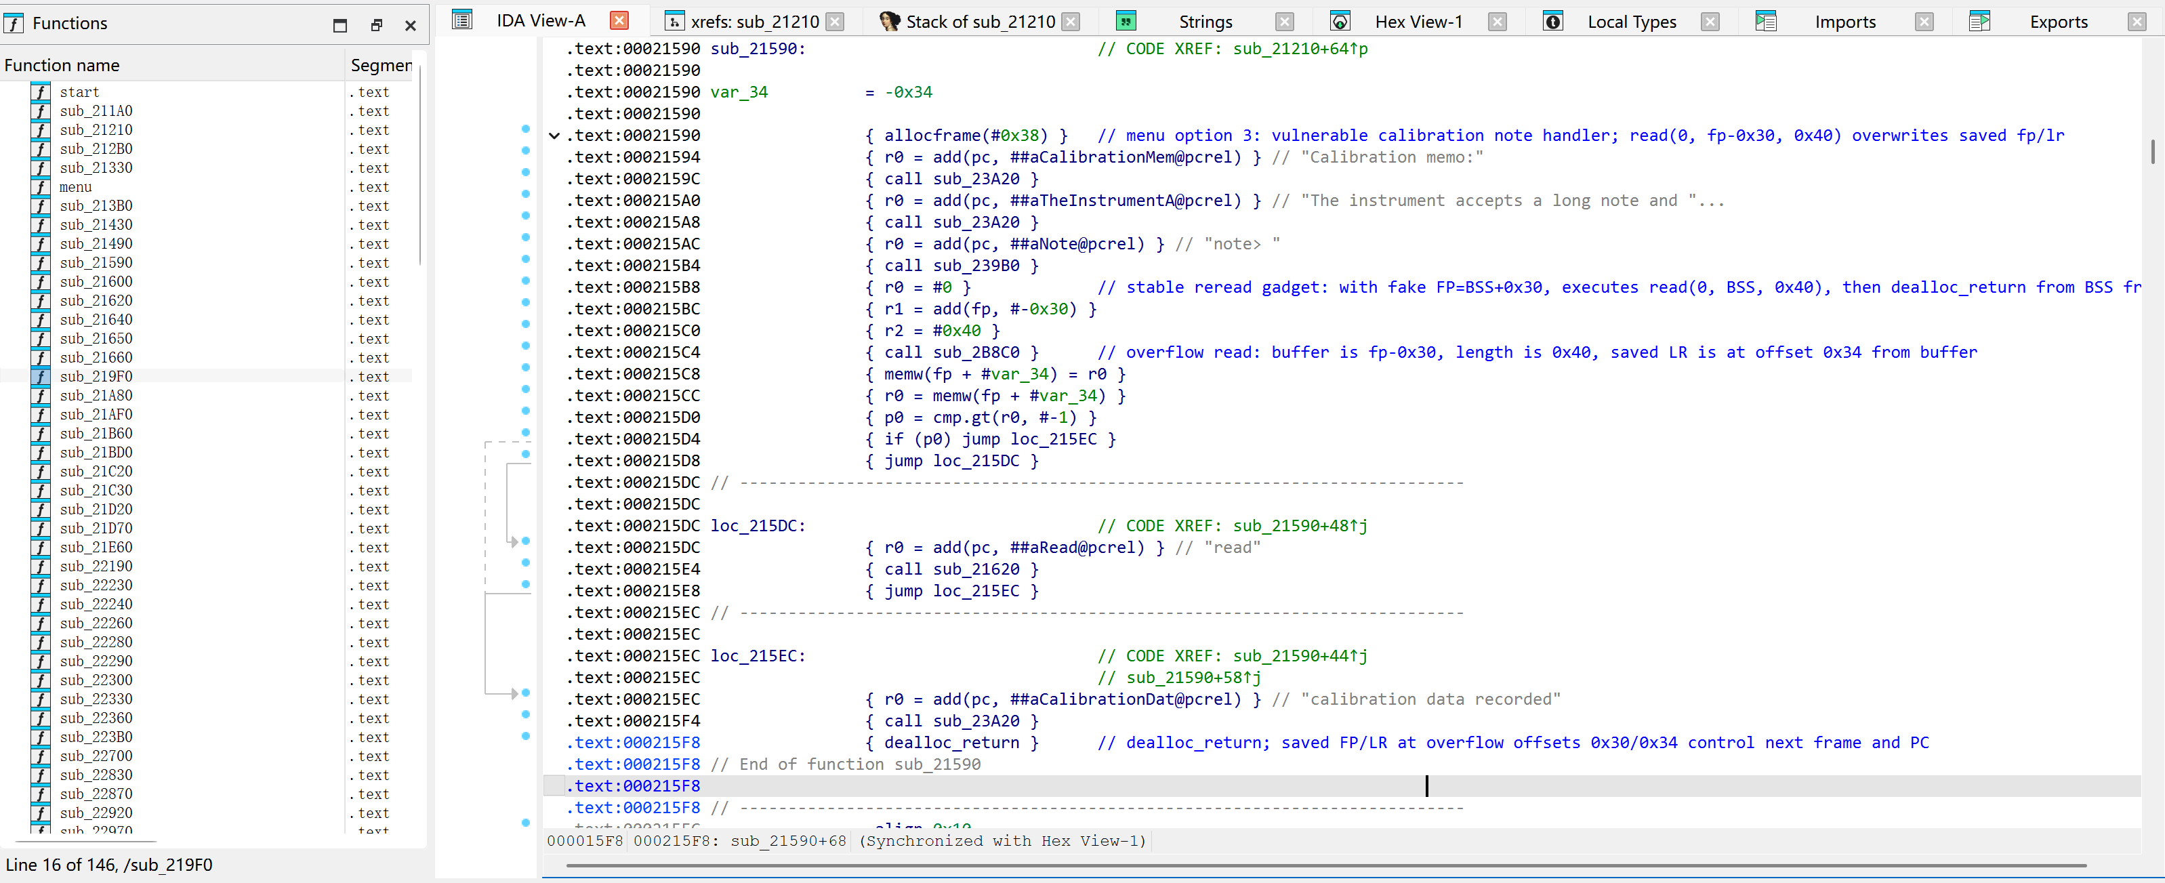The height and width of the screenshot is (883, 2165).
Task: Open the Strings tab
Action: [1205, 22]
